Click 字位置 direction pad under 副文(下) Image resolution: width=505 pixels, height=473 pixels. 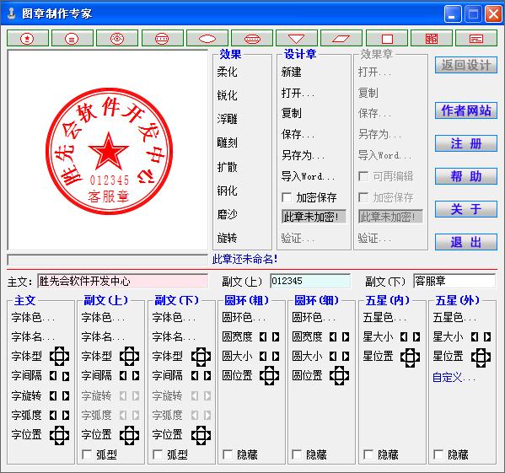click(x=201, y=435)
